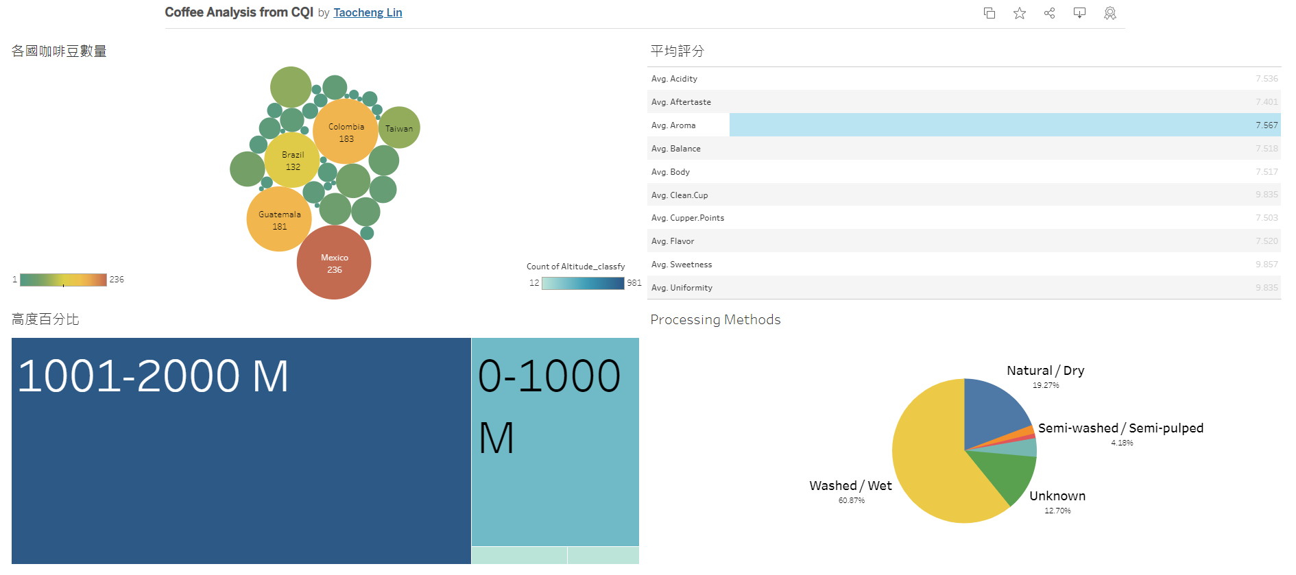Select the Avg. Sweetness row
1296x575 pixels.
(x=963, y=265)
